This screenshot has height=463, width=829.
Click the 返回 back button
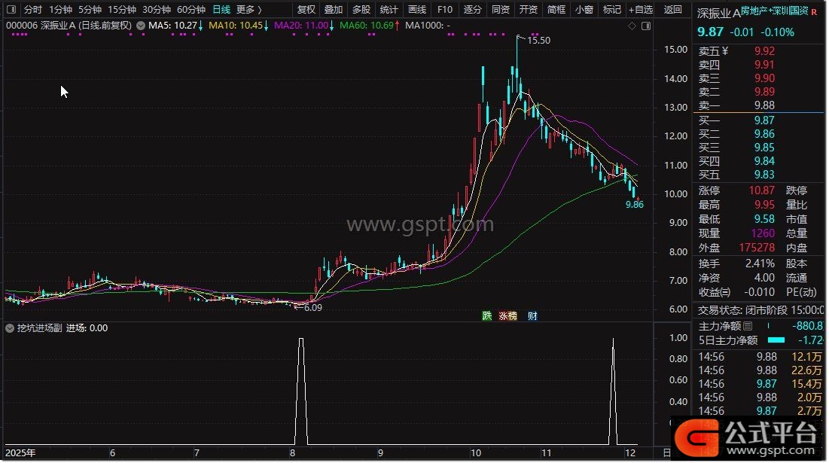click(672, 10)
